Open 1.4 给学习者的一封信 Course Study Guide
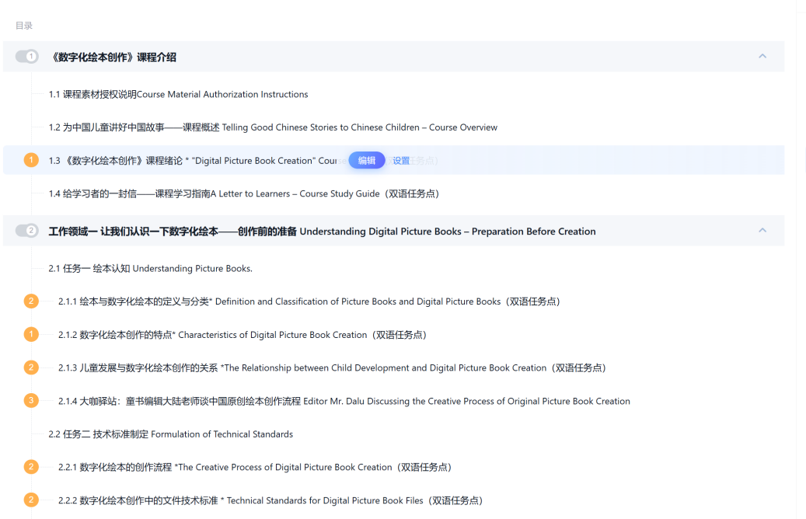This screenshot has width=806, height=519. 243,193
